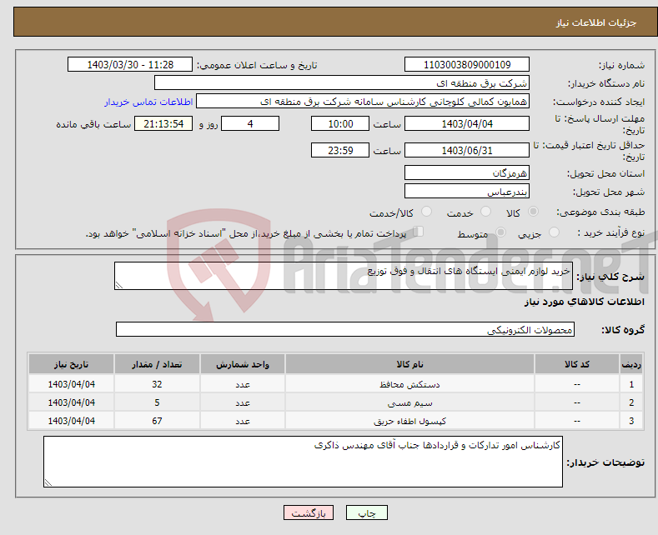Screen dimensions: 658x535
Task: Click the نام کالا column header
Action: tap(409, 364)
